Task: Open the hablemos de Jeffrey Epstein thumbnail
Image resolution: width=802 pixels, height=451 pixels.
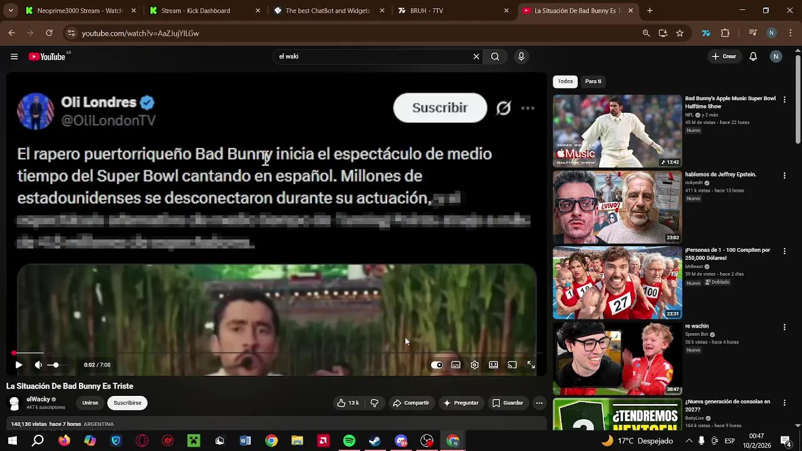Action: 617,207
